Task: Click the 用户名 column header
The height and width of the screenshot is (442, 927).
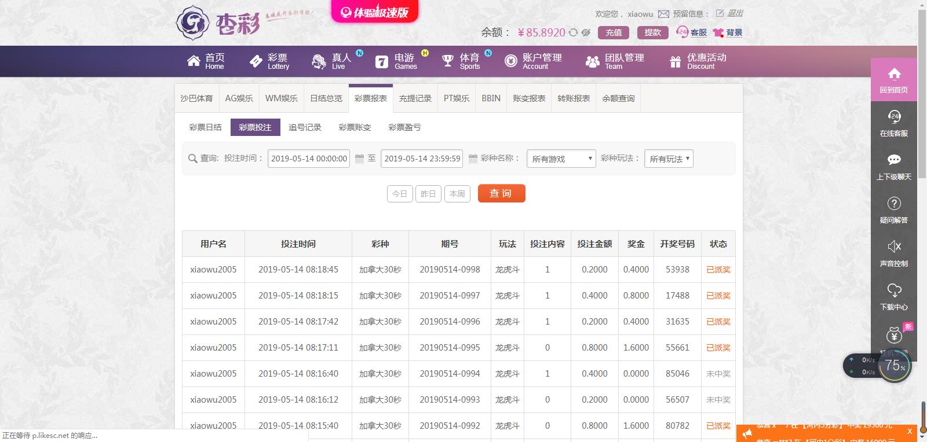Action: click(213, 244)
